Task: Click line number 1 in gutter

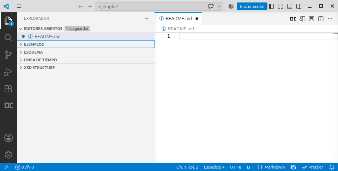Action: pyautogui.click(x=169, y=36)
